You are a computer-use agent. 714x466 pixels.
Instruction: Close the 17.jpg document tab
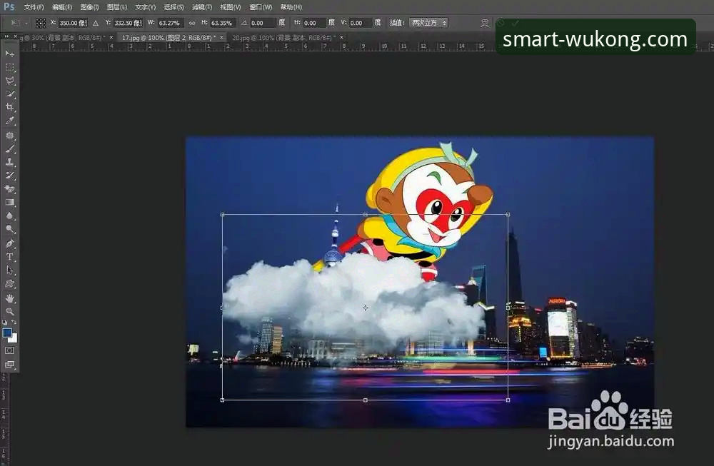point(222,37)
